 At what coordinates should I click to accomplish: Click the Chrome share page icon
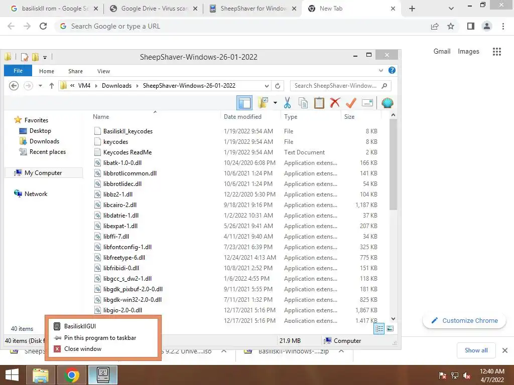[x=435, y=26]
